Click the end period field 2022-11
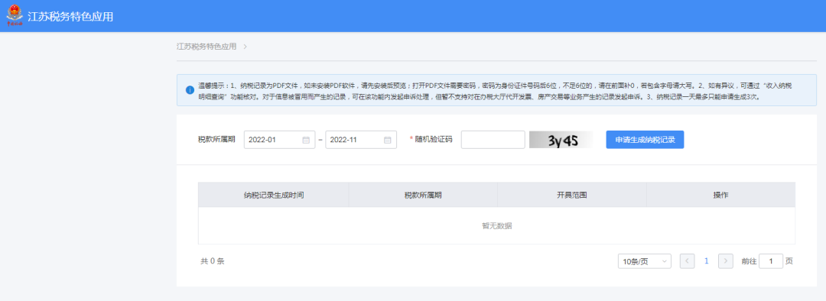Screen dimensions: 826x301 pos(361,140)
